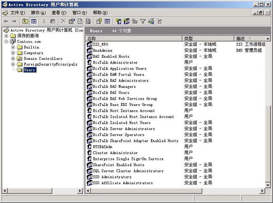Select SSO Affiliate Administrators group
Viewport: 273px width, 203px height.
(x=123, y=183)
